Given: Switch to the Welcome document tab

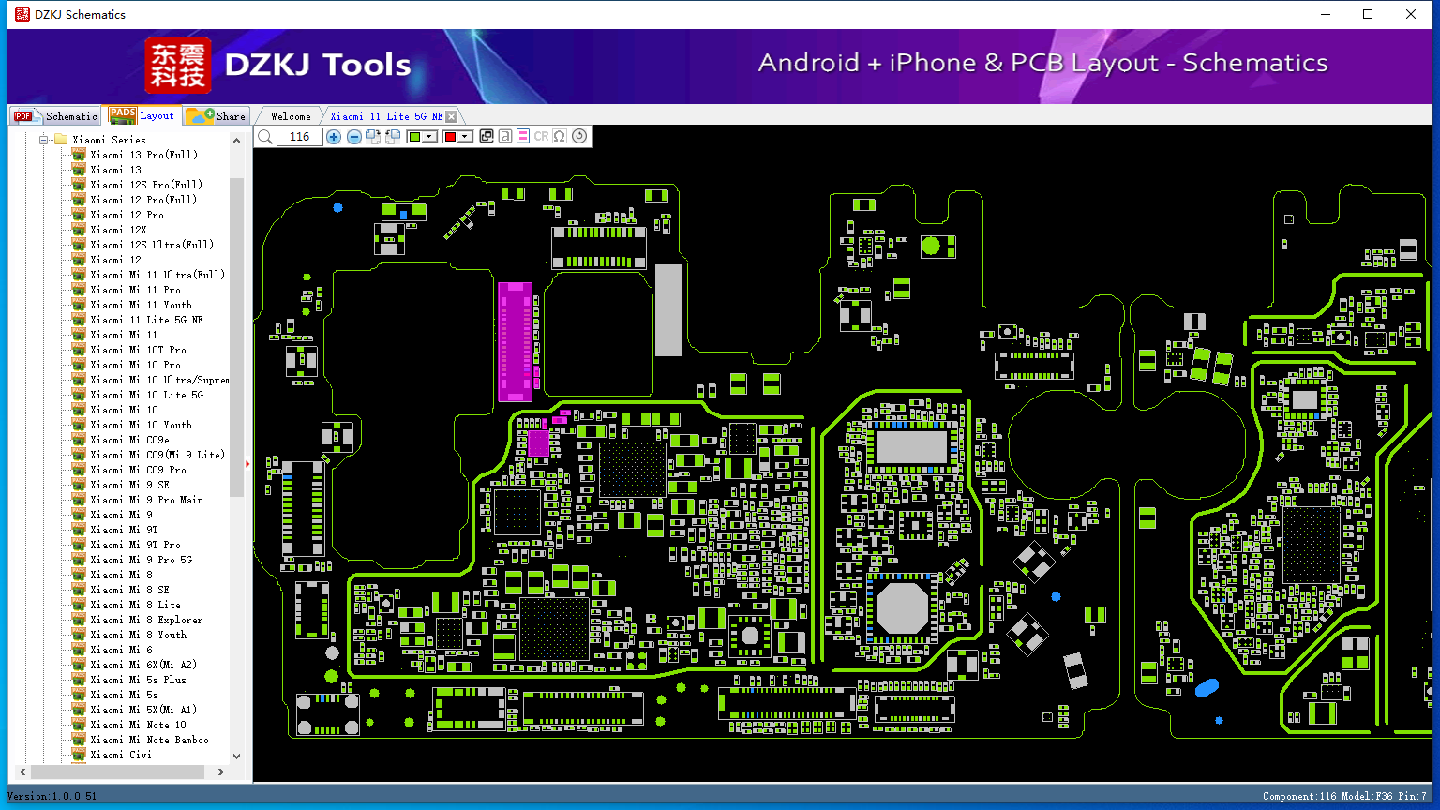Looking at the screenshot, I should (x=291, y=116).
